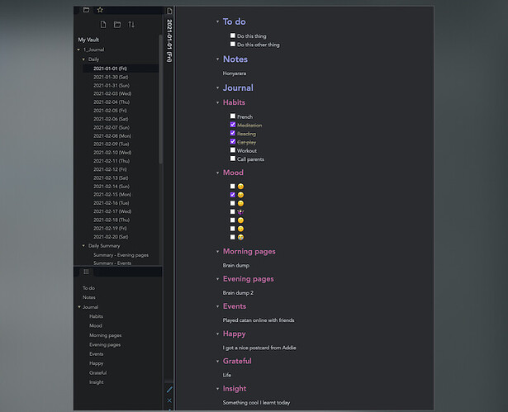Click 'Played catan online with friends' text

[x=259, y=320]
